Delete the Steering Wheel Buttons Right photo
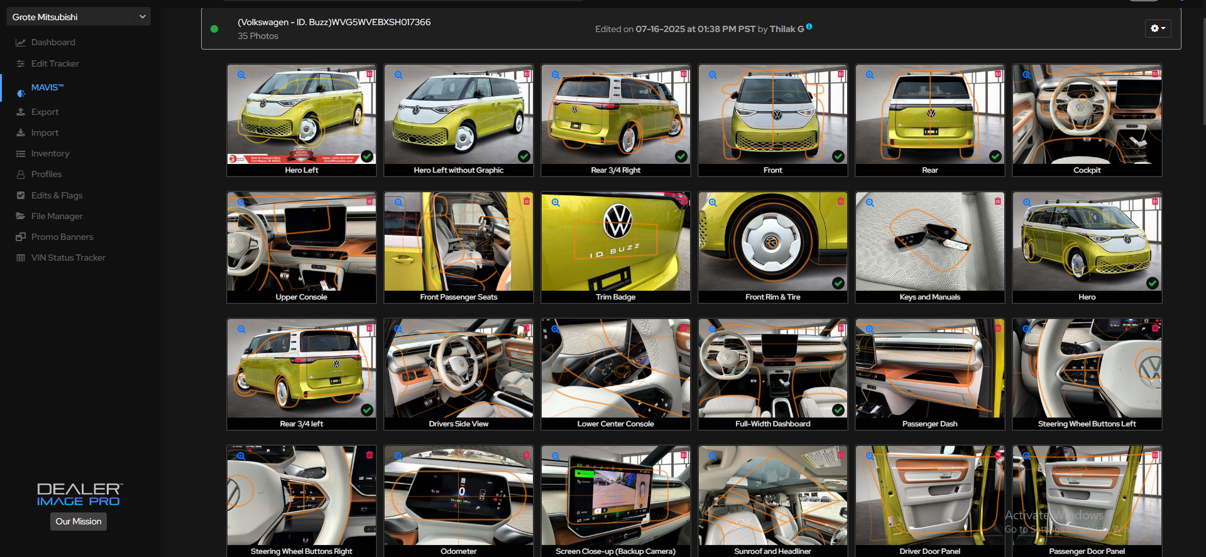This screenshot has height=557, width=1206. pyautogui.click(x=370, y=455)
